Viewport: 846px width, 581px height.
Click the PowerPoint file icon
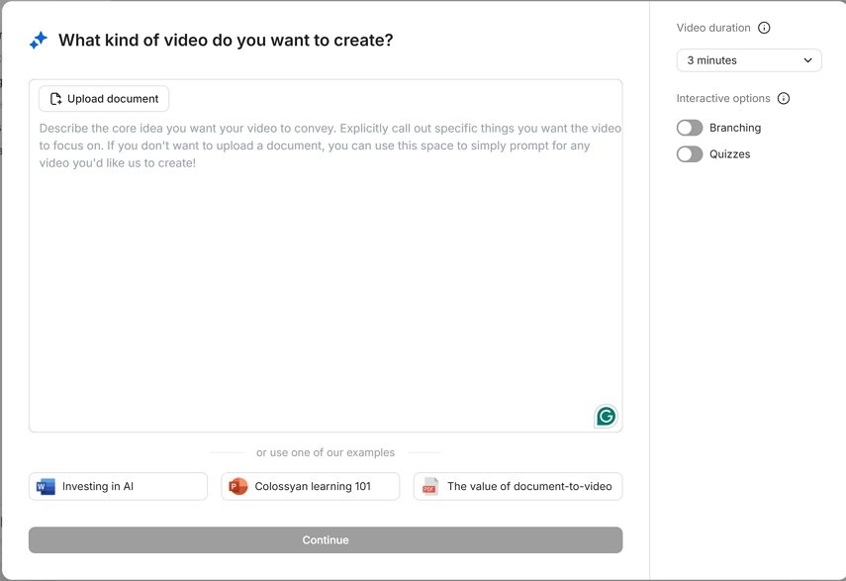point(237,486)
